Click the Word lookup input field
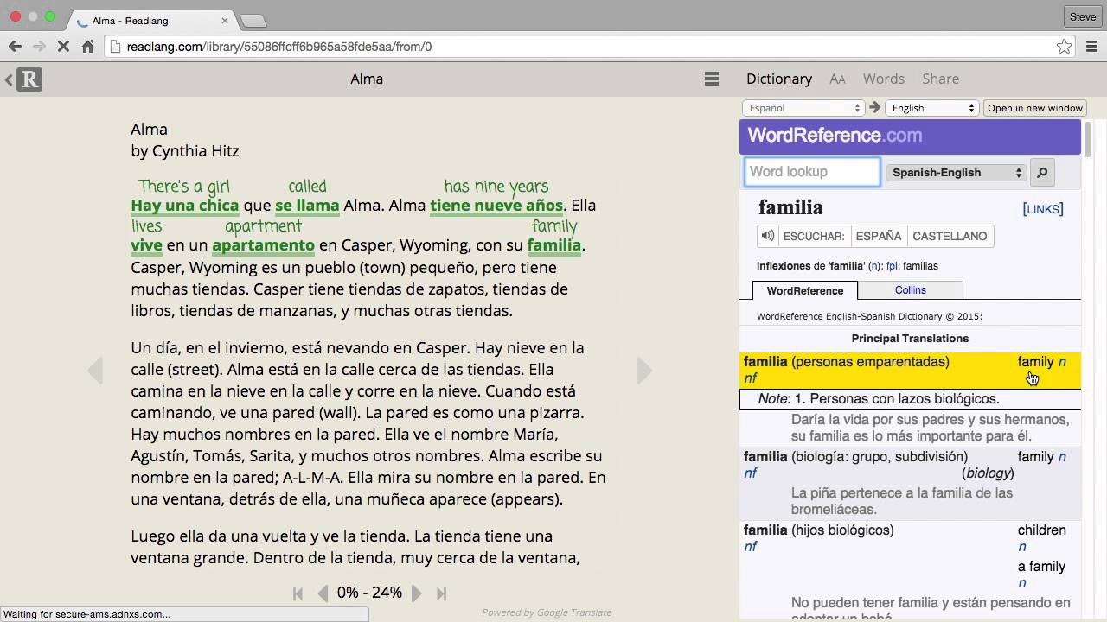Screen dimensions: 1107x622 (811, 172)
